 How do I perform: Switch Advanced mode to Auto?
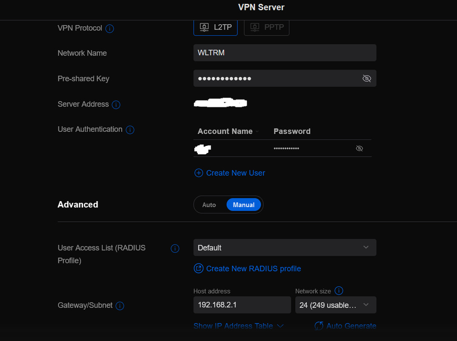coord(209,205)
